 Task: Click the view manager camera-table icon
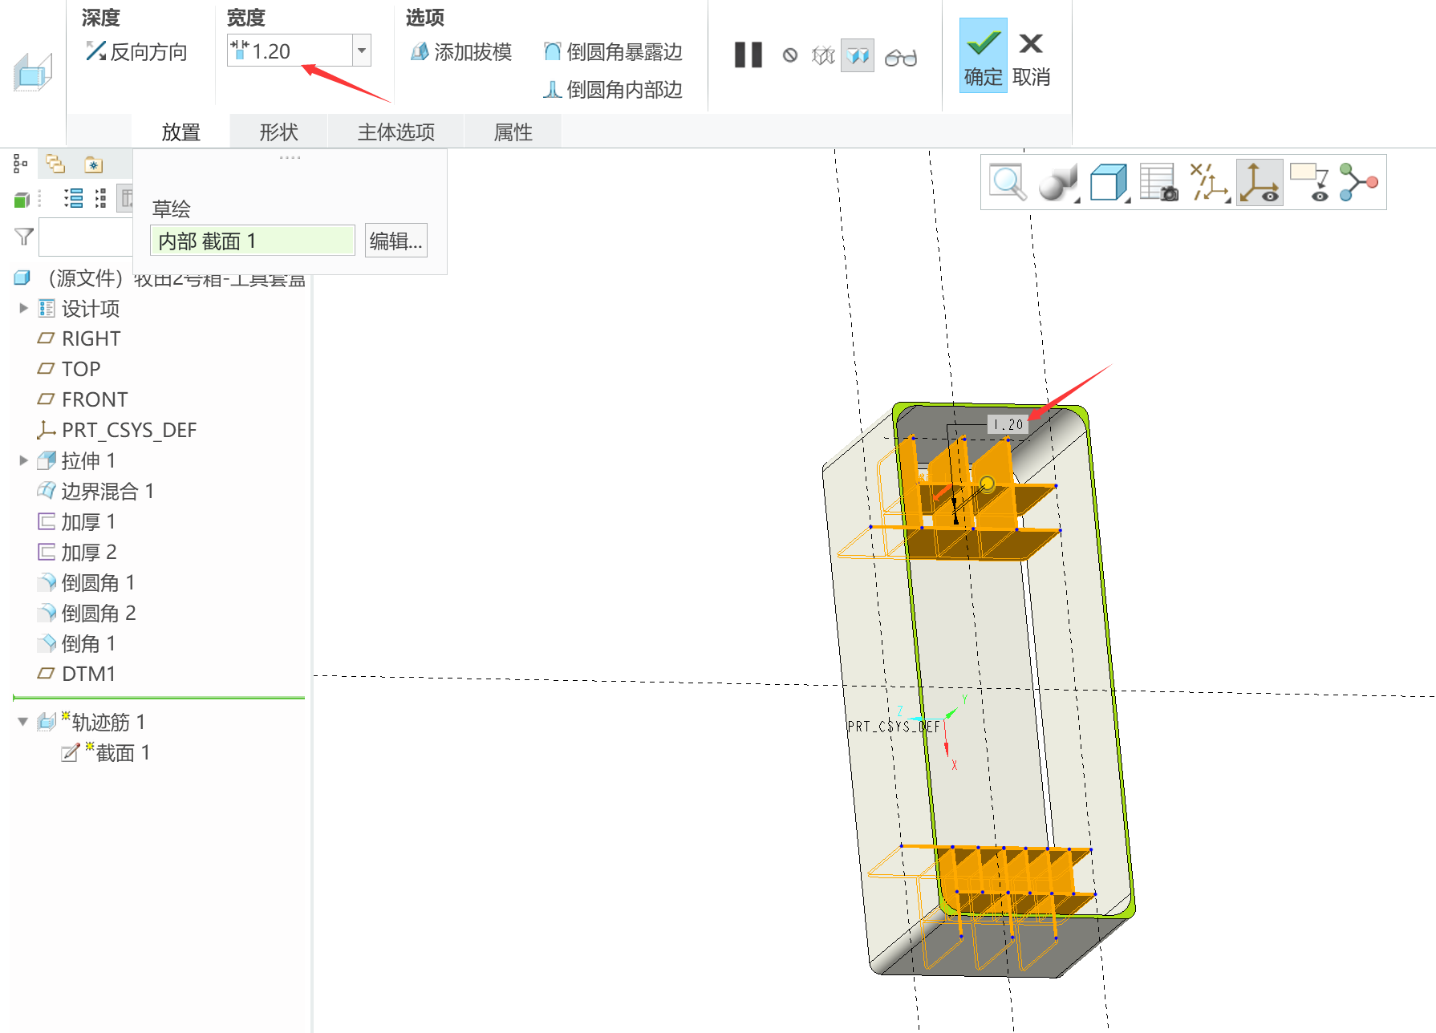(x=1159, y=183)
